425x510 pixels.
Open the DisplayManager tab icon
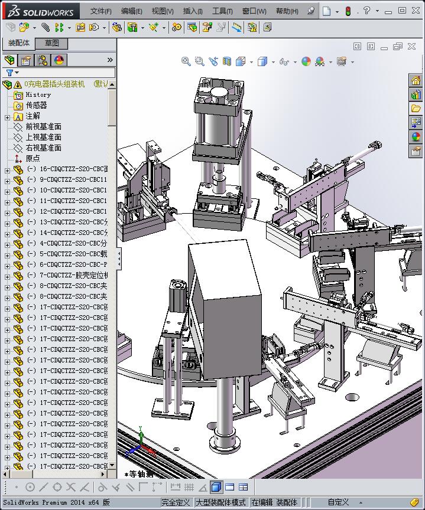59,60
